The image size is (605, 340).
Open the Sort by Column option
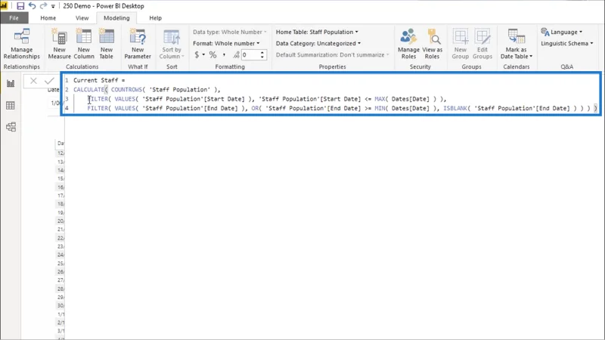click(172, 44)
